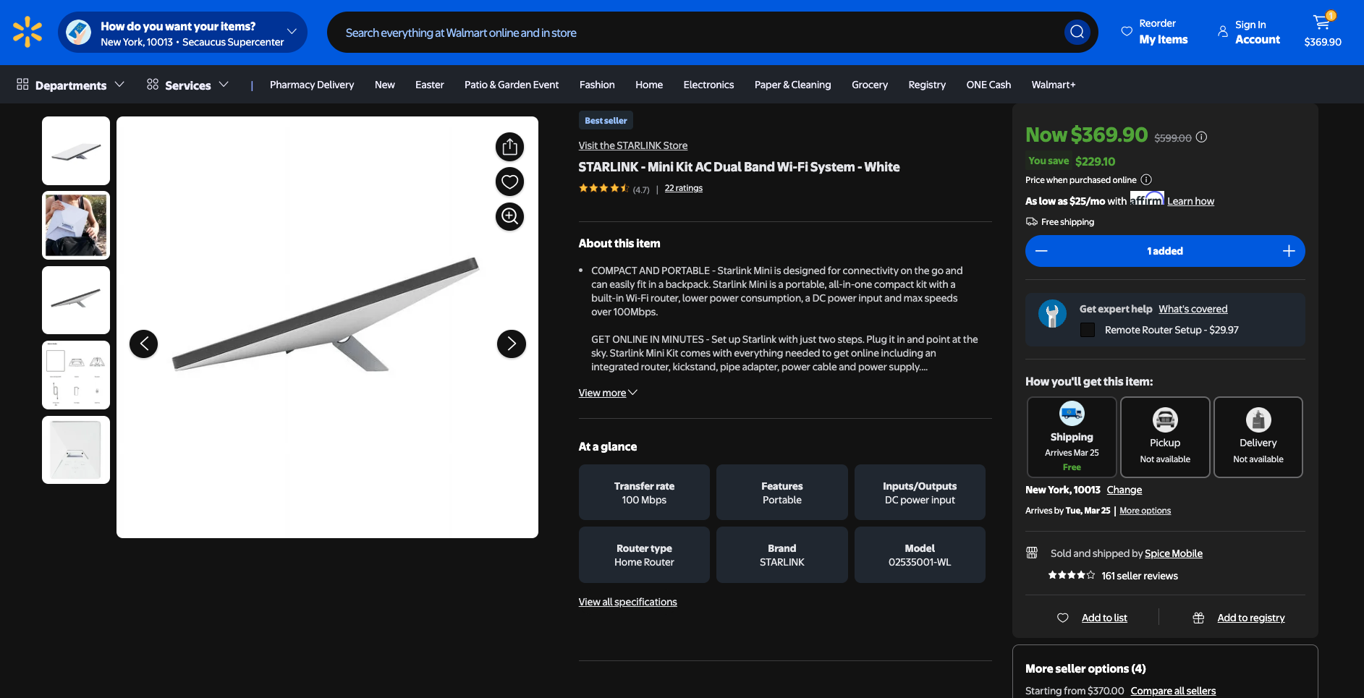The image size is (1364, 698).
Task: Open the Pharmacy Delivery nav item
Action: (x=312, y=85)
